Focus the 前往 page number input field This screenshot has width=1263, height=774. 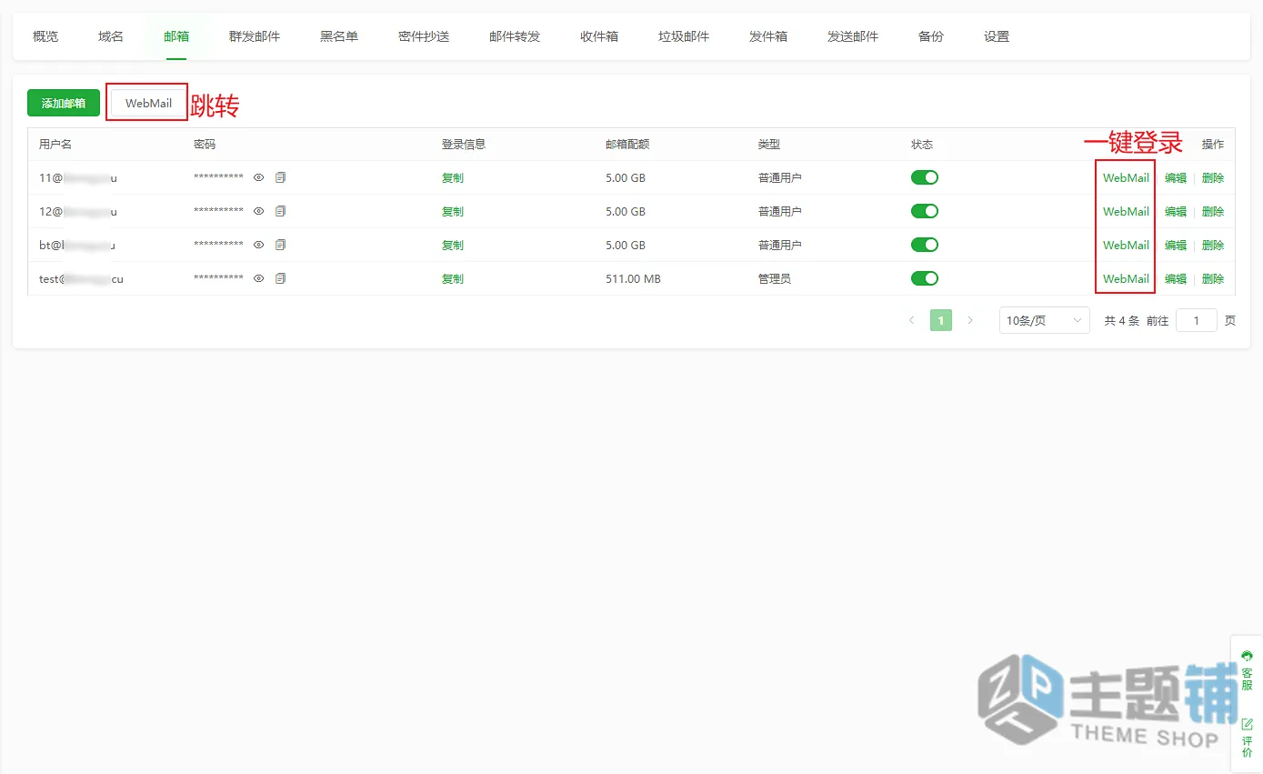click(1197, 320)
